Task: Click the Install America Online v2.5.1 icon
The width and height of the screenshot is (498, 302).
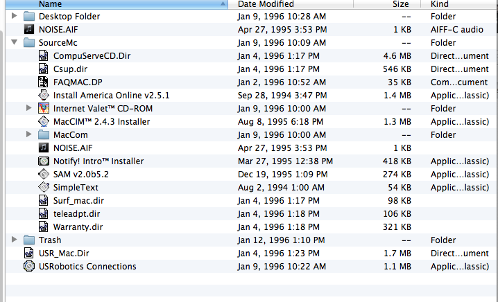Action: [44, 95]
